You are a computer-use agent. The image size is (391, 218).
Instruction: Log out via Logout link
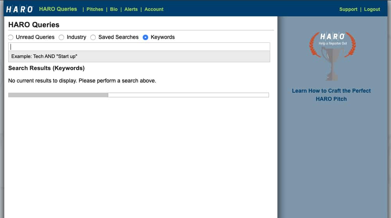(372, 9)
